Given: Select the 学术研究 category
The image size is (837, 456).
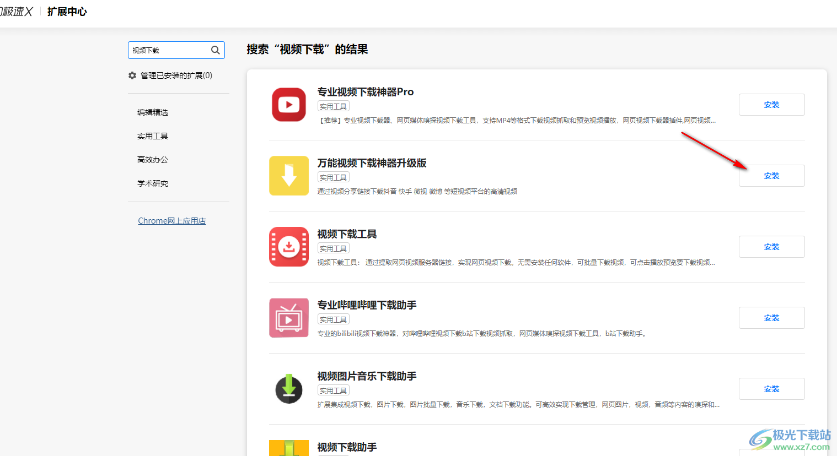Looking at the screenshot, I should pyautogui.click(x=153, y=183).
